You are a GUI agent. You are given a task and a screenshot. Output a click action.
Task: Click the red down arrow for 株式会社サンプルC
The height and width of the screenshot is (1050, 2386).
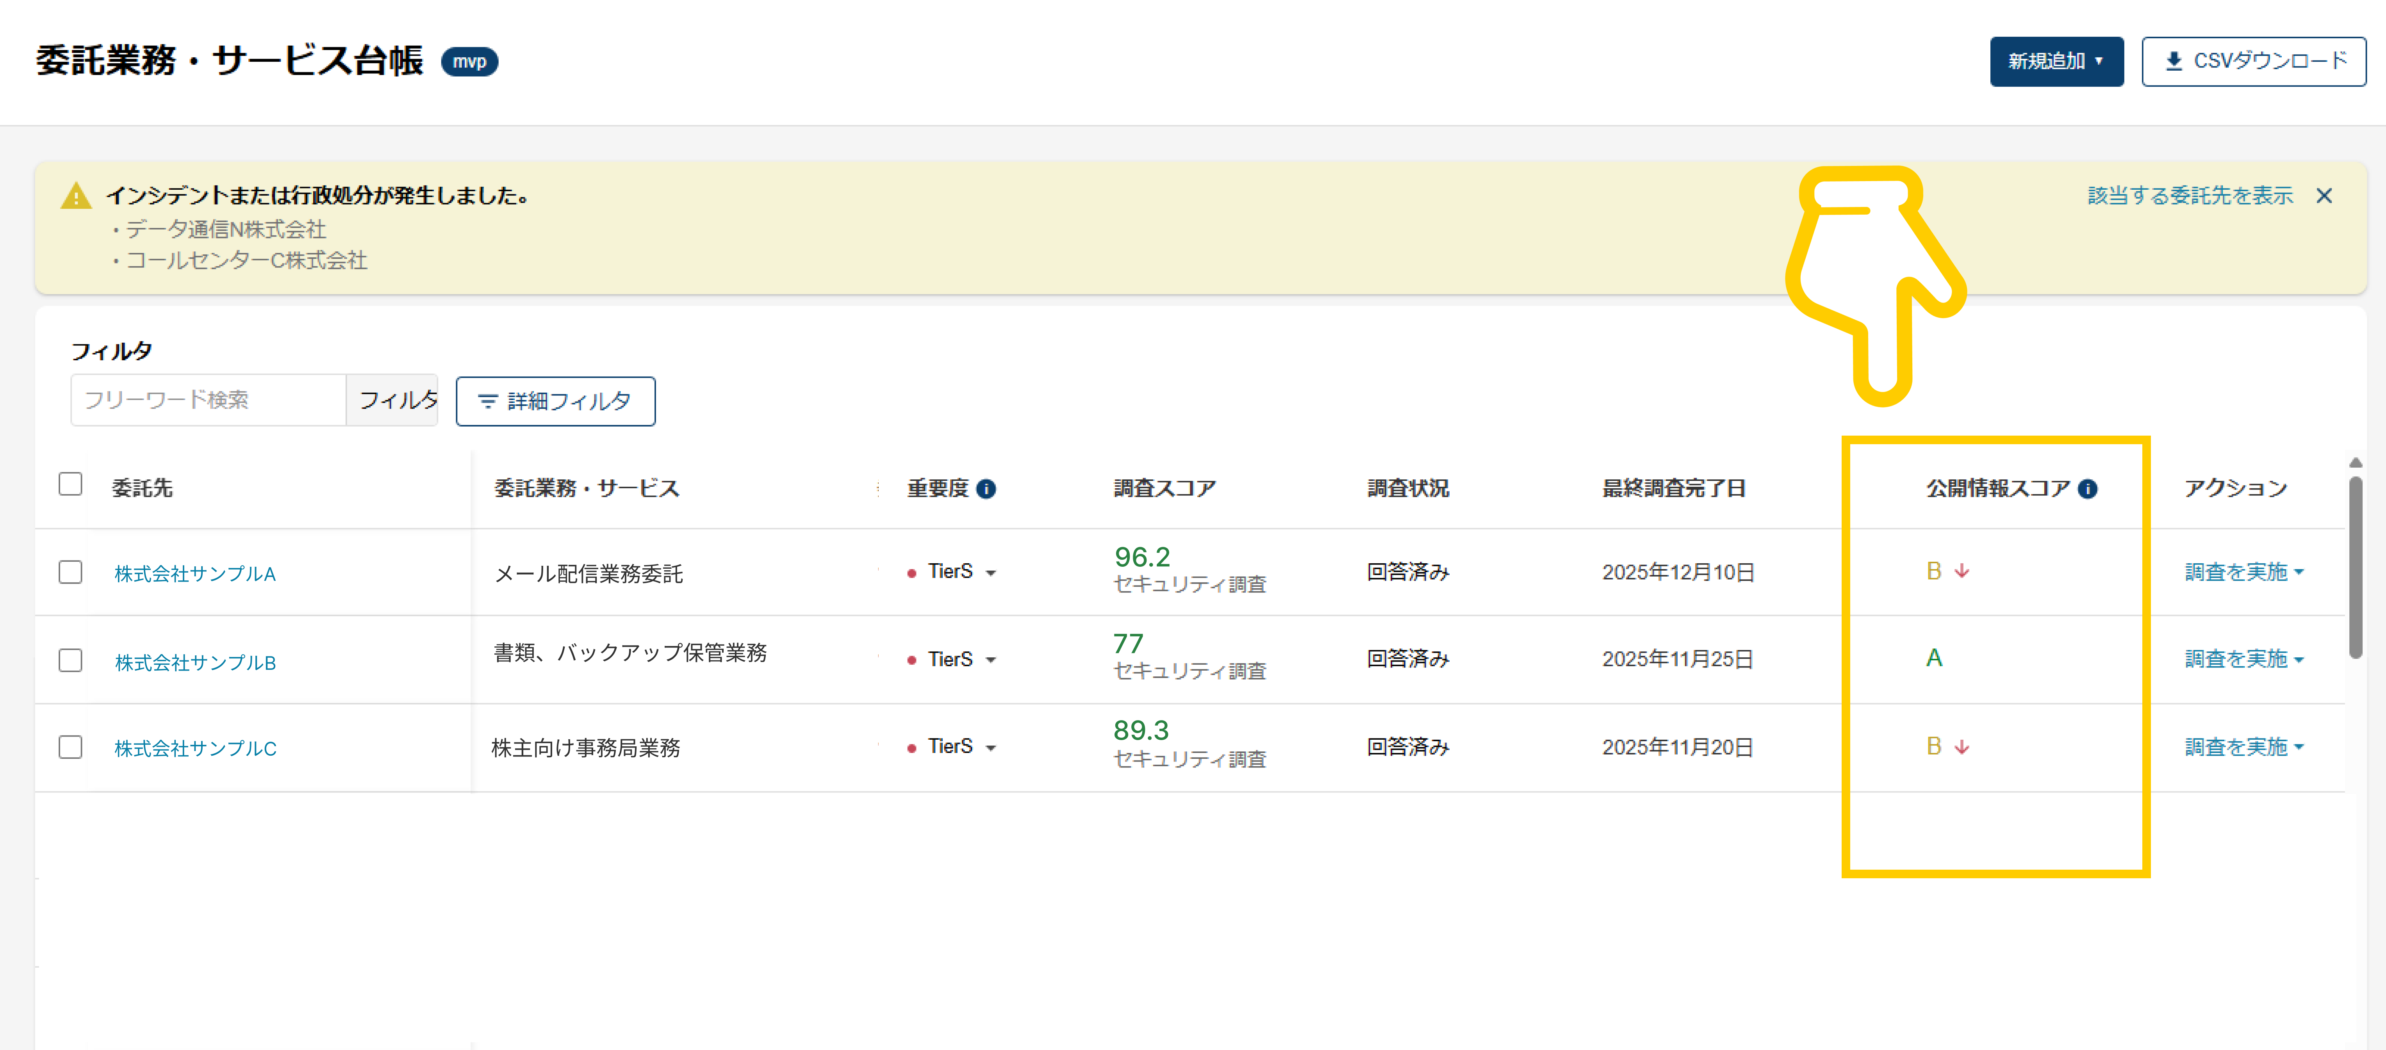(1962, 746)
